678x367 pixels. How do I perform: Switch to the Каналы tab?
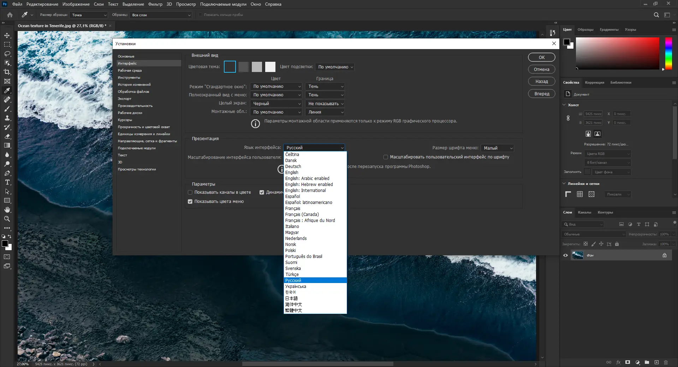click(x=584, y=212)
